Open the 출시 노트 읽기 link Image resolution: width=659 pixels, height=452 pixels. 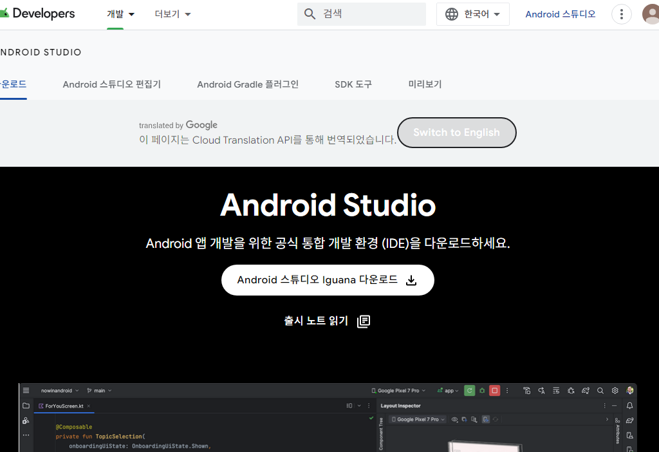coord(316,321)
